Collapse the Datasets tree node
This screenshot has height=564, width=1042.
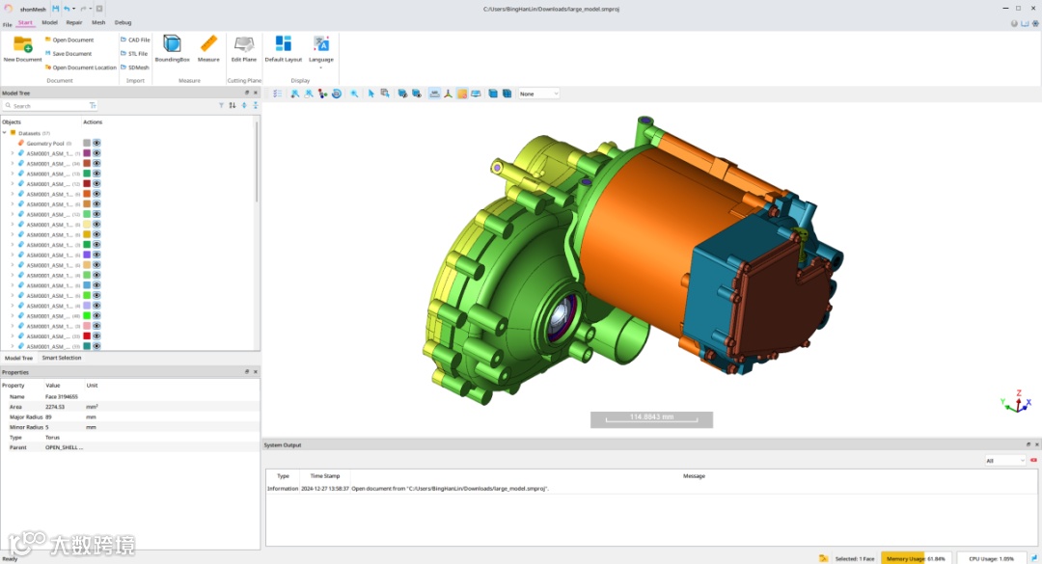[x=5, y=133]
